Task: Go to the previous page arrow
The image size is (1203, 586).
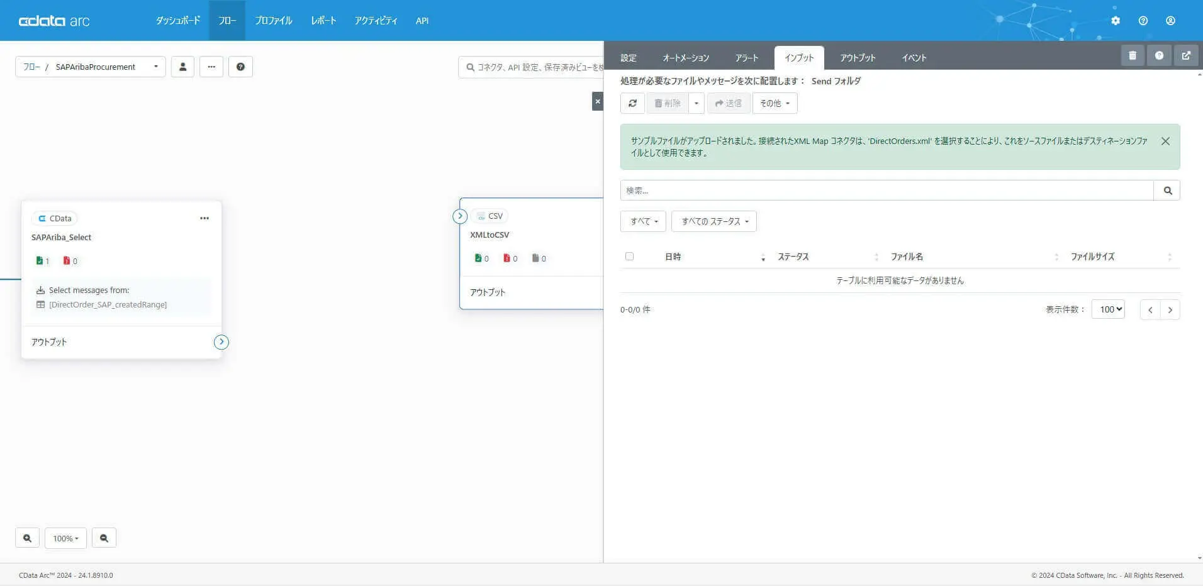Action: [x=1150, y=310]
